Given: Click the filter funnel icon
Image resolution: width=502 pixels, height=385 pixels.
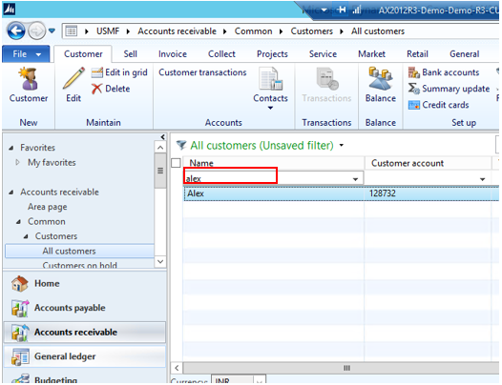Looking at the screenshot, I should 181,146.
